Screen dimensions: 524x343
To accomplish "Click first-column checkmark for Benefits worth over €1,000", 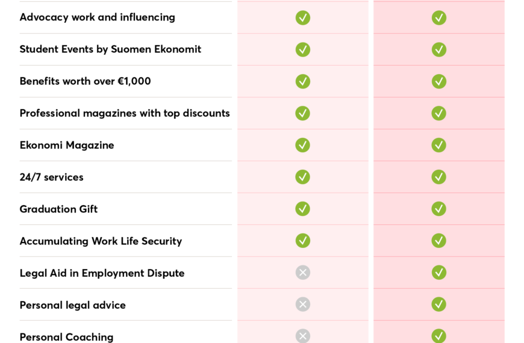I will [303, 81].
